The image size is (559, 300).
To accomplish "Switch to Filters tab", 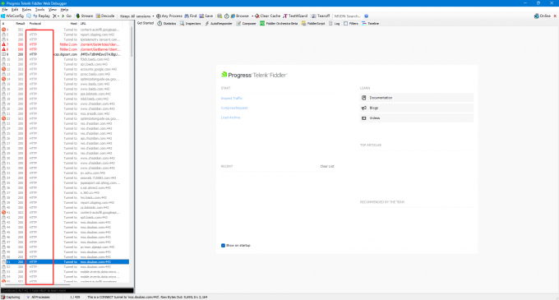I will [x=351, y=24].
